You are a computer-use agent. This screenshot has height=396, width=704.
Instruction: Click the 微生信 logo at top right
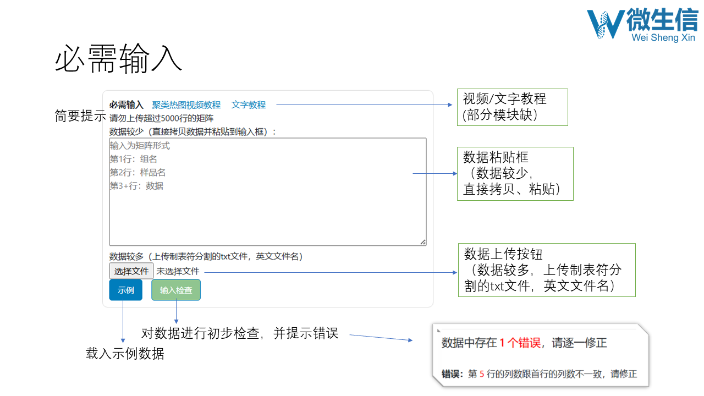point(643,25)
